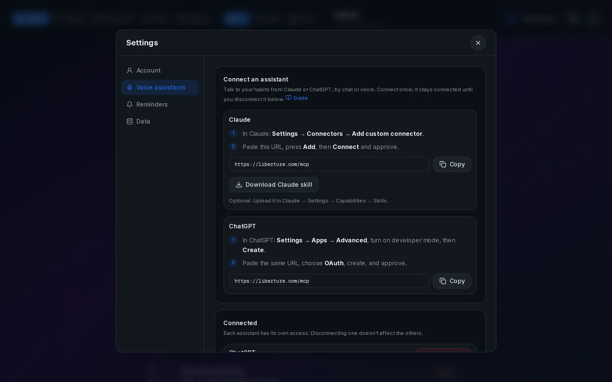Click the microphone icon for Voice assistants
This screenshot has width=612, height=382.
[130, 87]
